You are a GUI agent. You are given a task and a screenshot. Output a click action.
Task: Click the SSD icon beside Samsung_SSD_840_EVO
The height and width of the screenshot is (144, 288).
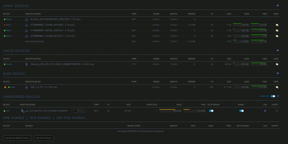(x=26, y=64)
